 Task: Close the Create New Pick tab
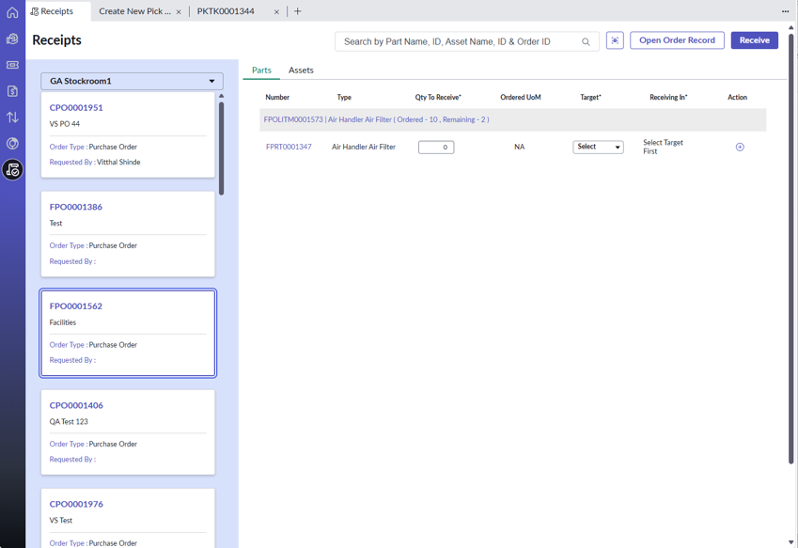tap(179, 12)
